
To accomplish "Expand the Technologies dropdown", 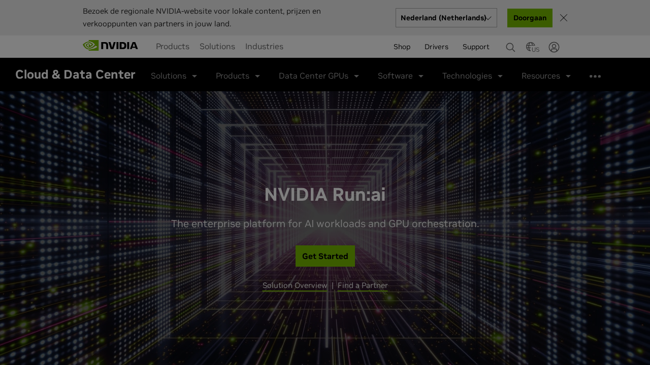I will click(x=472, y=76).
